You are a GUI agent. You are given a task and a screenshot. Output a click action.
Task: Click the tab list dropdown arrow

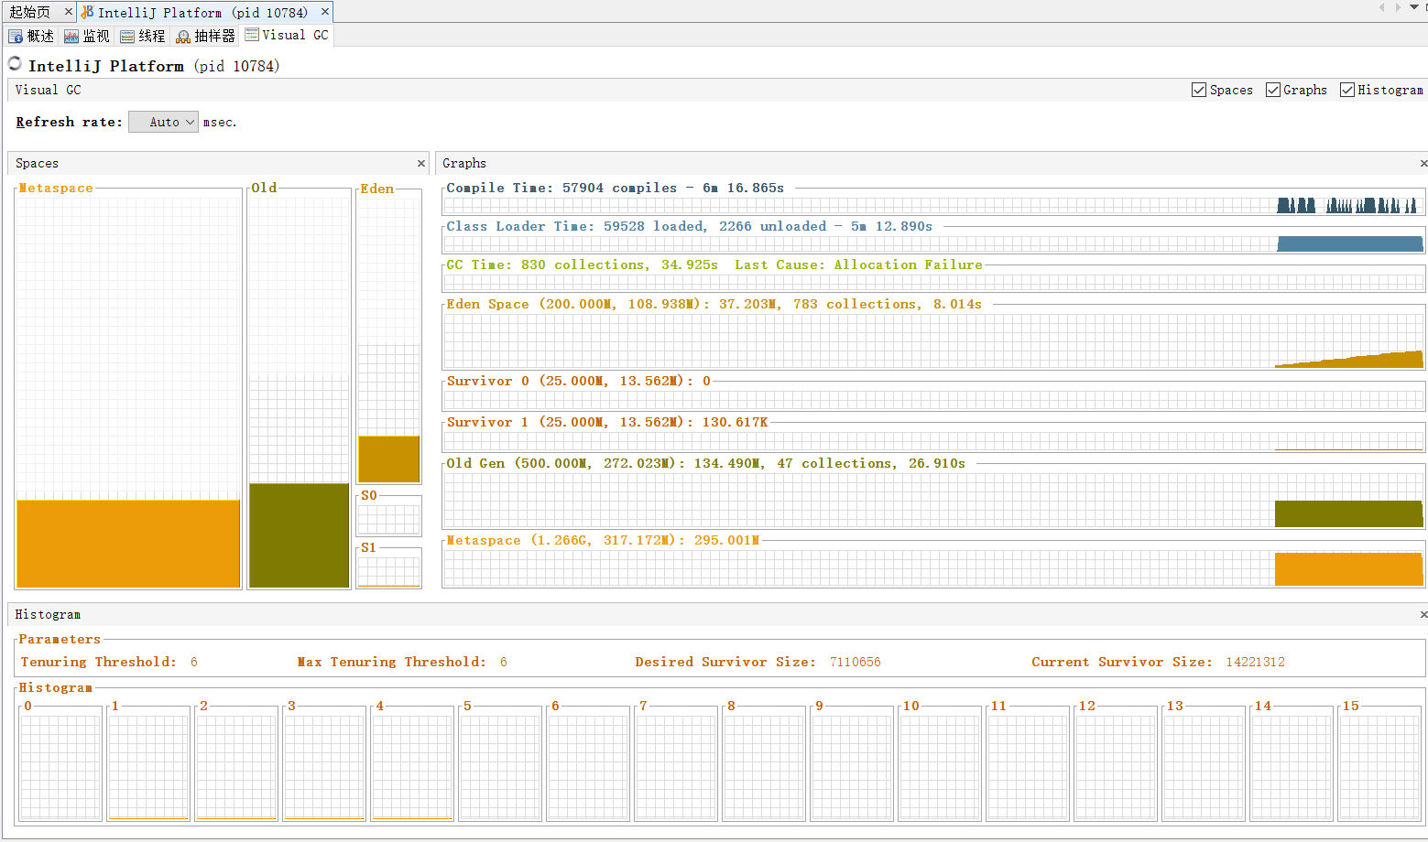tap(1413, 7)
